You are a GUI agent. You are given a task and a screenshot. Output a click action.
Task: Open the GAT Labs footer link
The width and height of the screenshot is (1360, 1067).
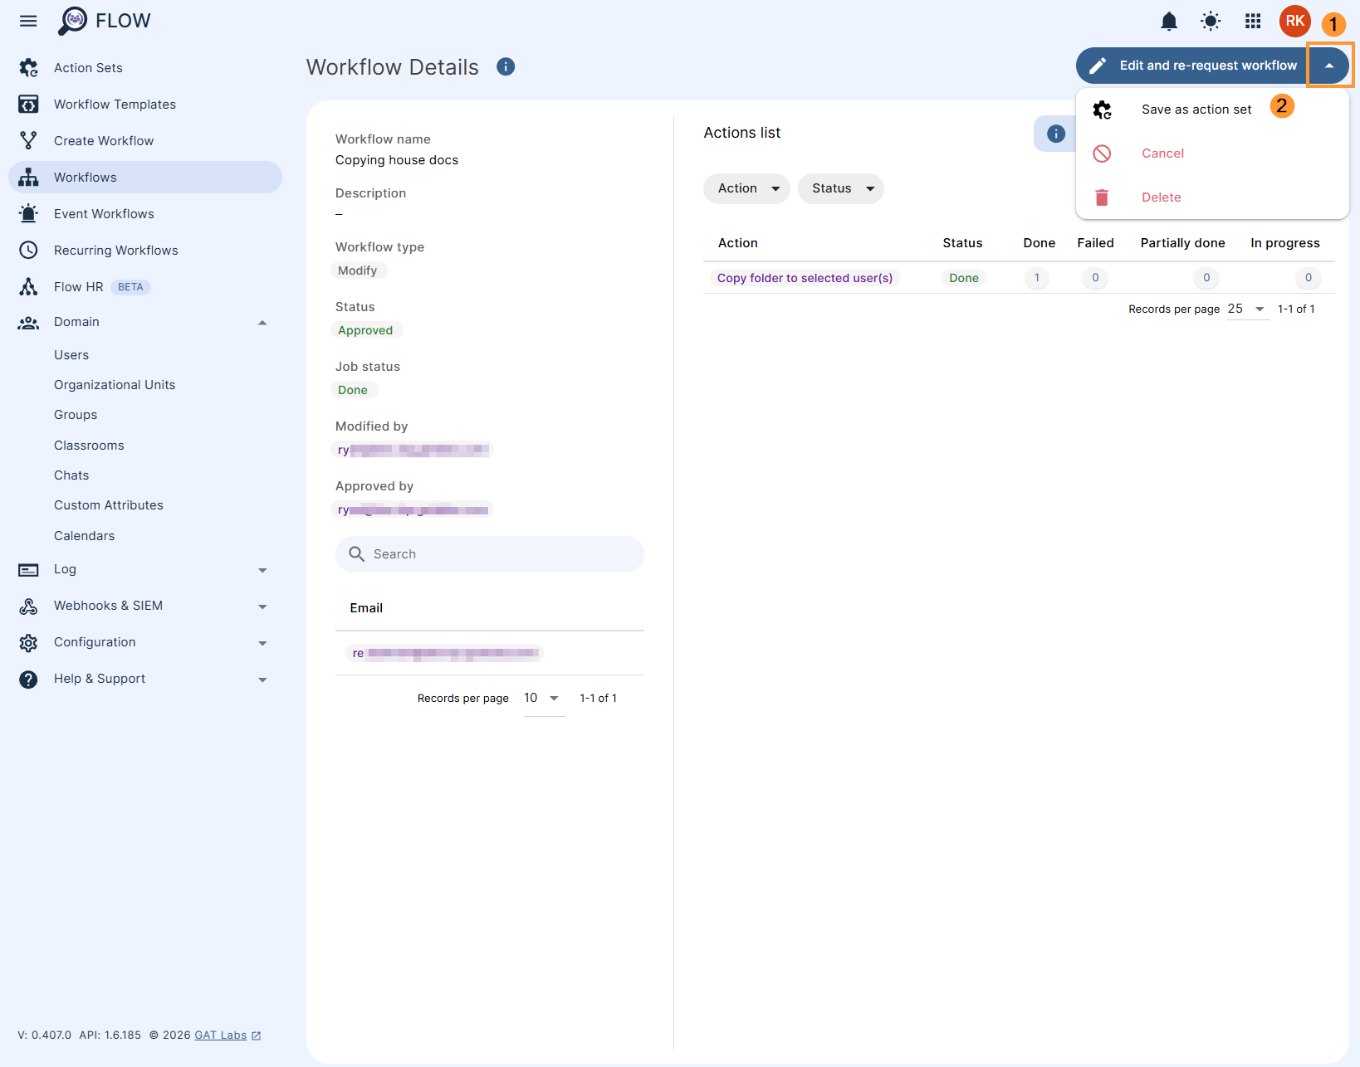pyautogui.click(x=221, y=1035)
